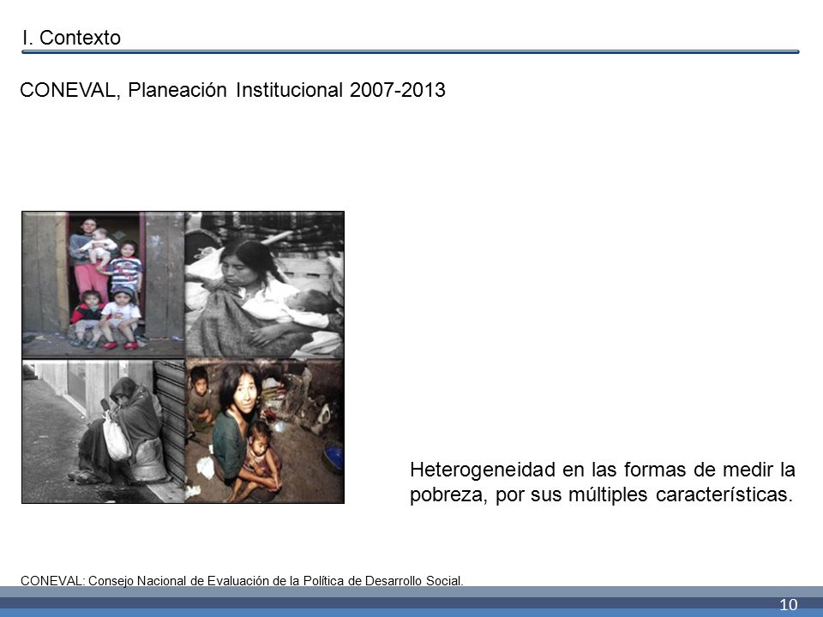The width and height of the screenshot is (823, 617).
Task: Click the CONEVAL footnote definition text
Action: [x=242, y=581]
